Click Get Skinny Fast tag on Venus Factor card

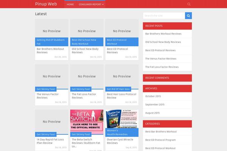pyautogui.click(x=46, y=89)
